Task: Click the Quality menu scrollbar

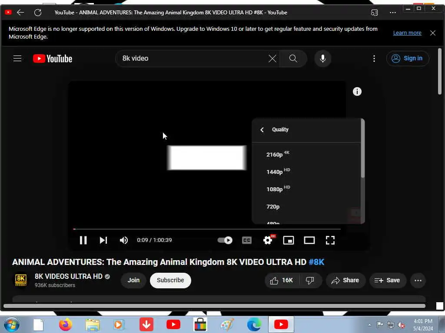Action: pyautogui.click(x=362, y=149)
